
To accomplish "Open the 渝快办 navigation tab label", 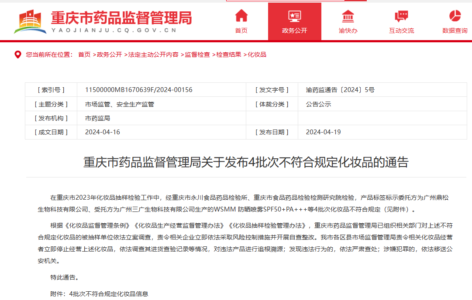I will (348, 31).
